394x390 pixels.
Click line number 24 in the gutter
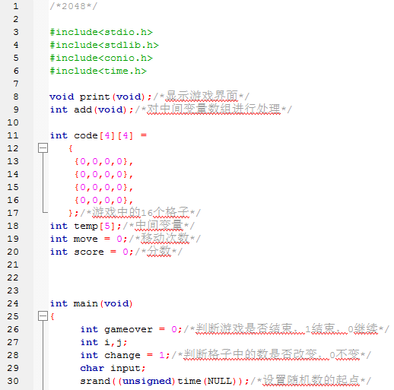[13, 303]
